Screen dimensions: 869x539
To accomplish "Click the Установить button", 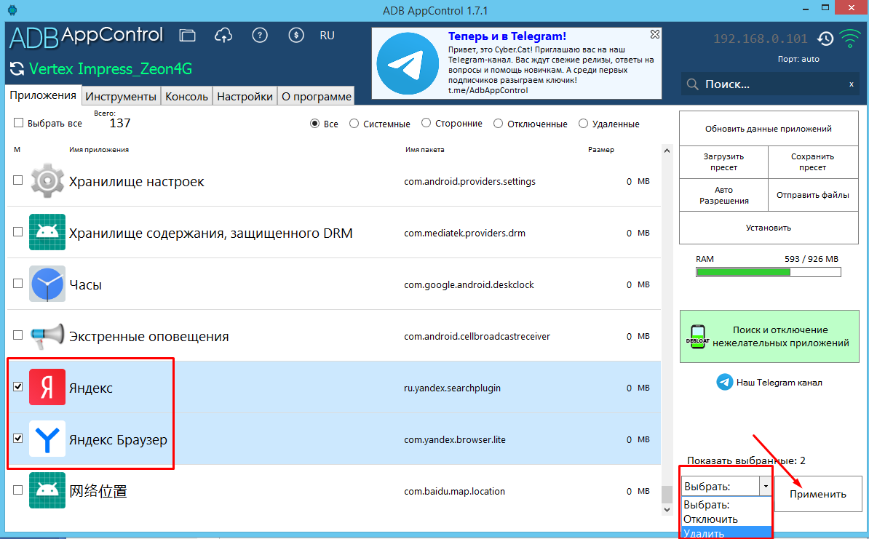I will tap(769, 228).
